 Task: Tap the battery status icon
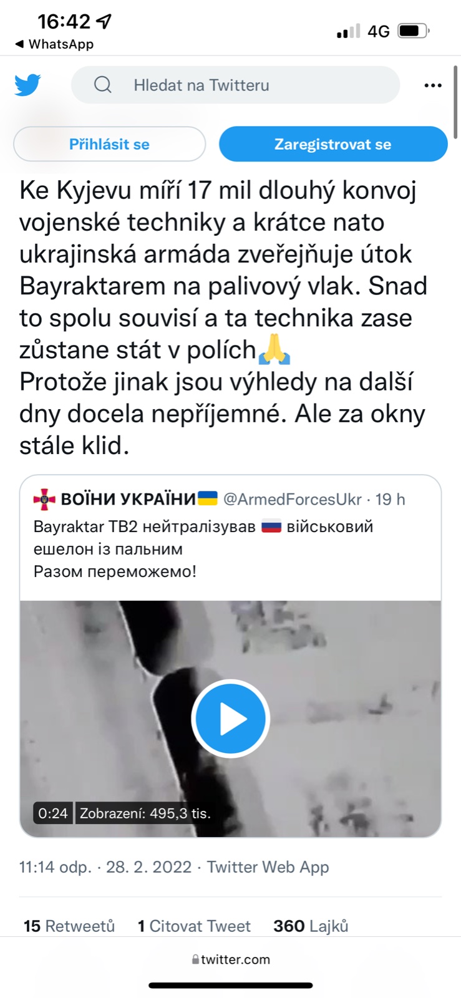pos(414,31)
